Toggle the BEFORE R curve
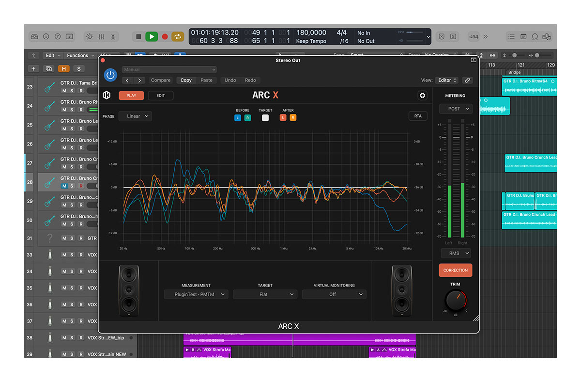 (248, 117)
